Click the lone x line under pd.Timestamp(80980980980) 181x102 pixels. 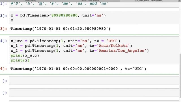tap(12, 20)
